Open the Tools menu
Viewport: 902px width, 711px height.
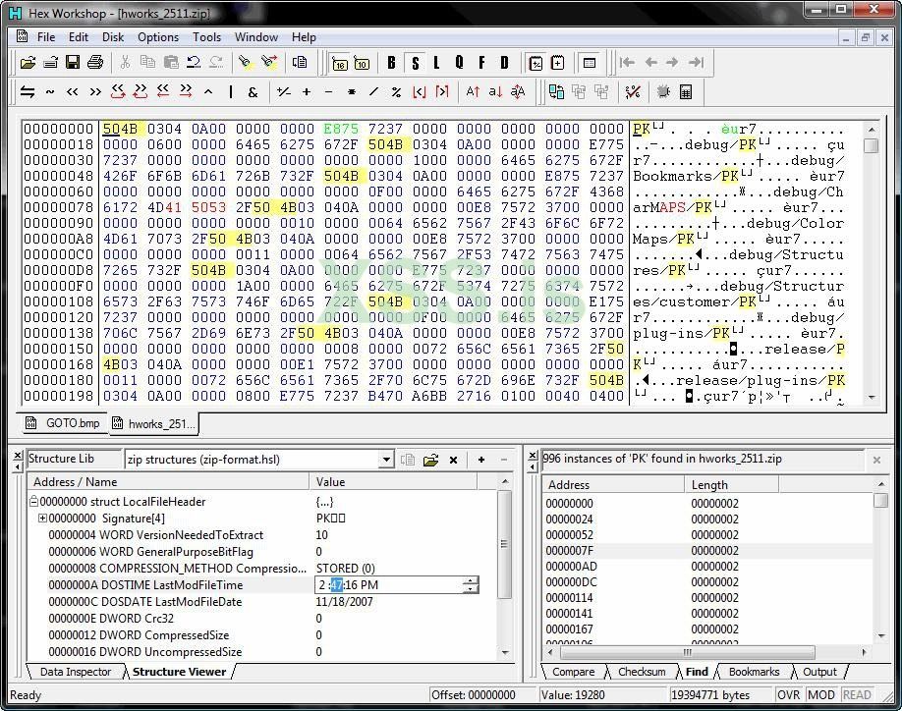[206, 37]
